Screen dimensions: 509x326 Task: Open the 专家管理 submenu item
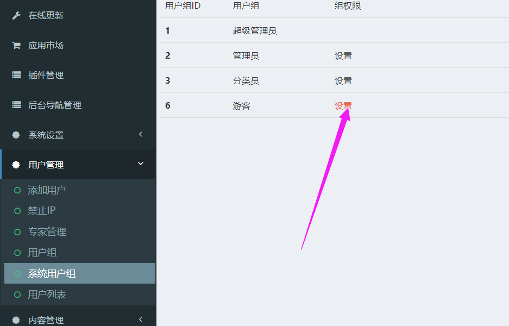tap(47, 232)
